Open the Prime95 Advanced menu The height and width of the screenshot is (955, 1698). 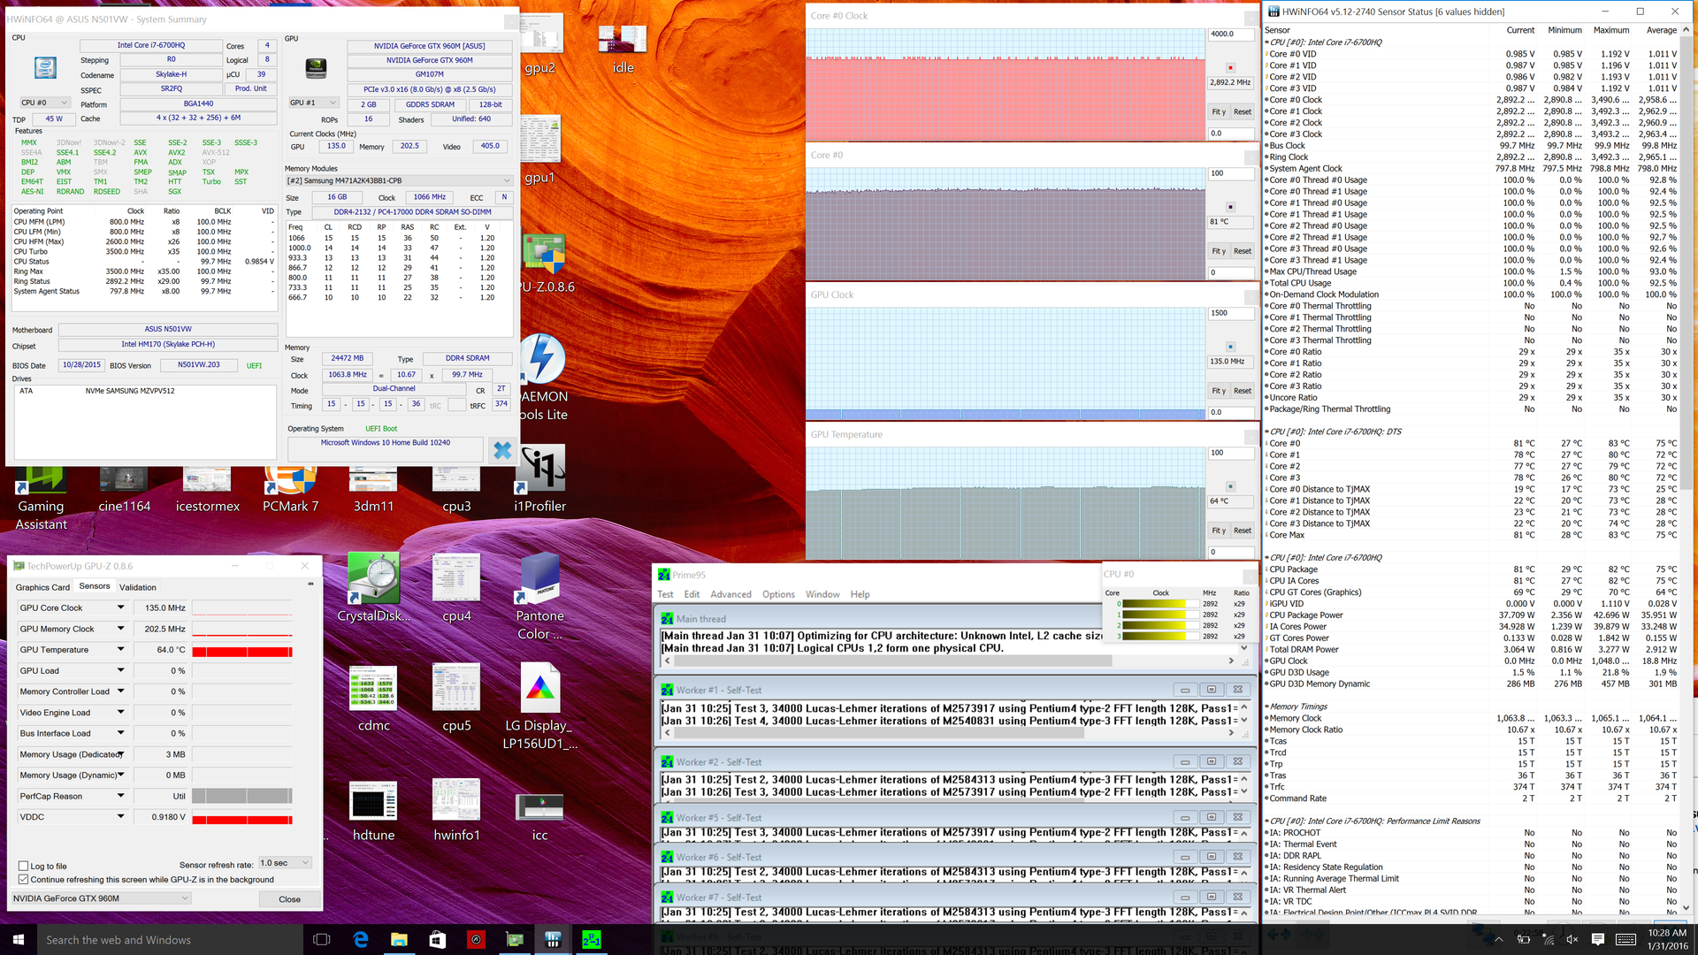click(x=730, y=594)
